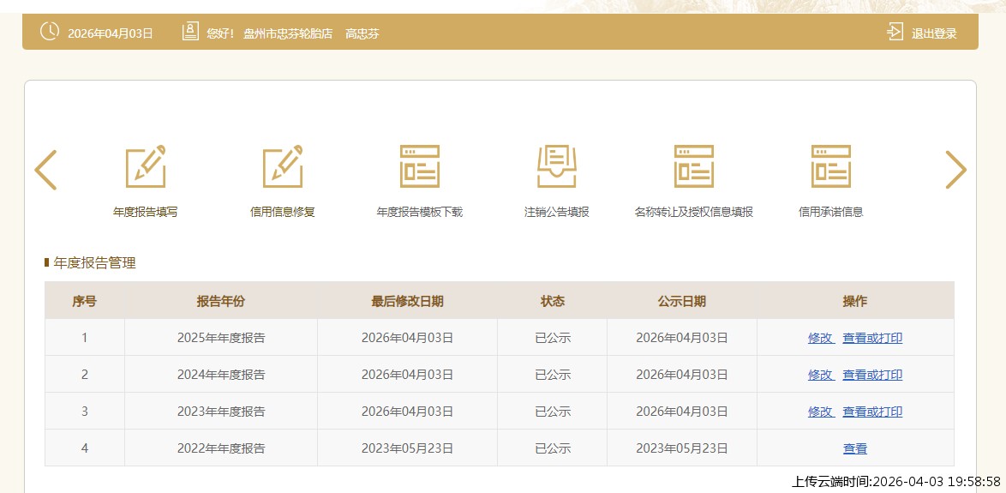Open 查看或打印 for the 2024 report
This screenshot has width=1006, height=493.
click(x=872, y=375)
